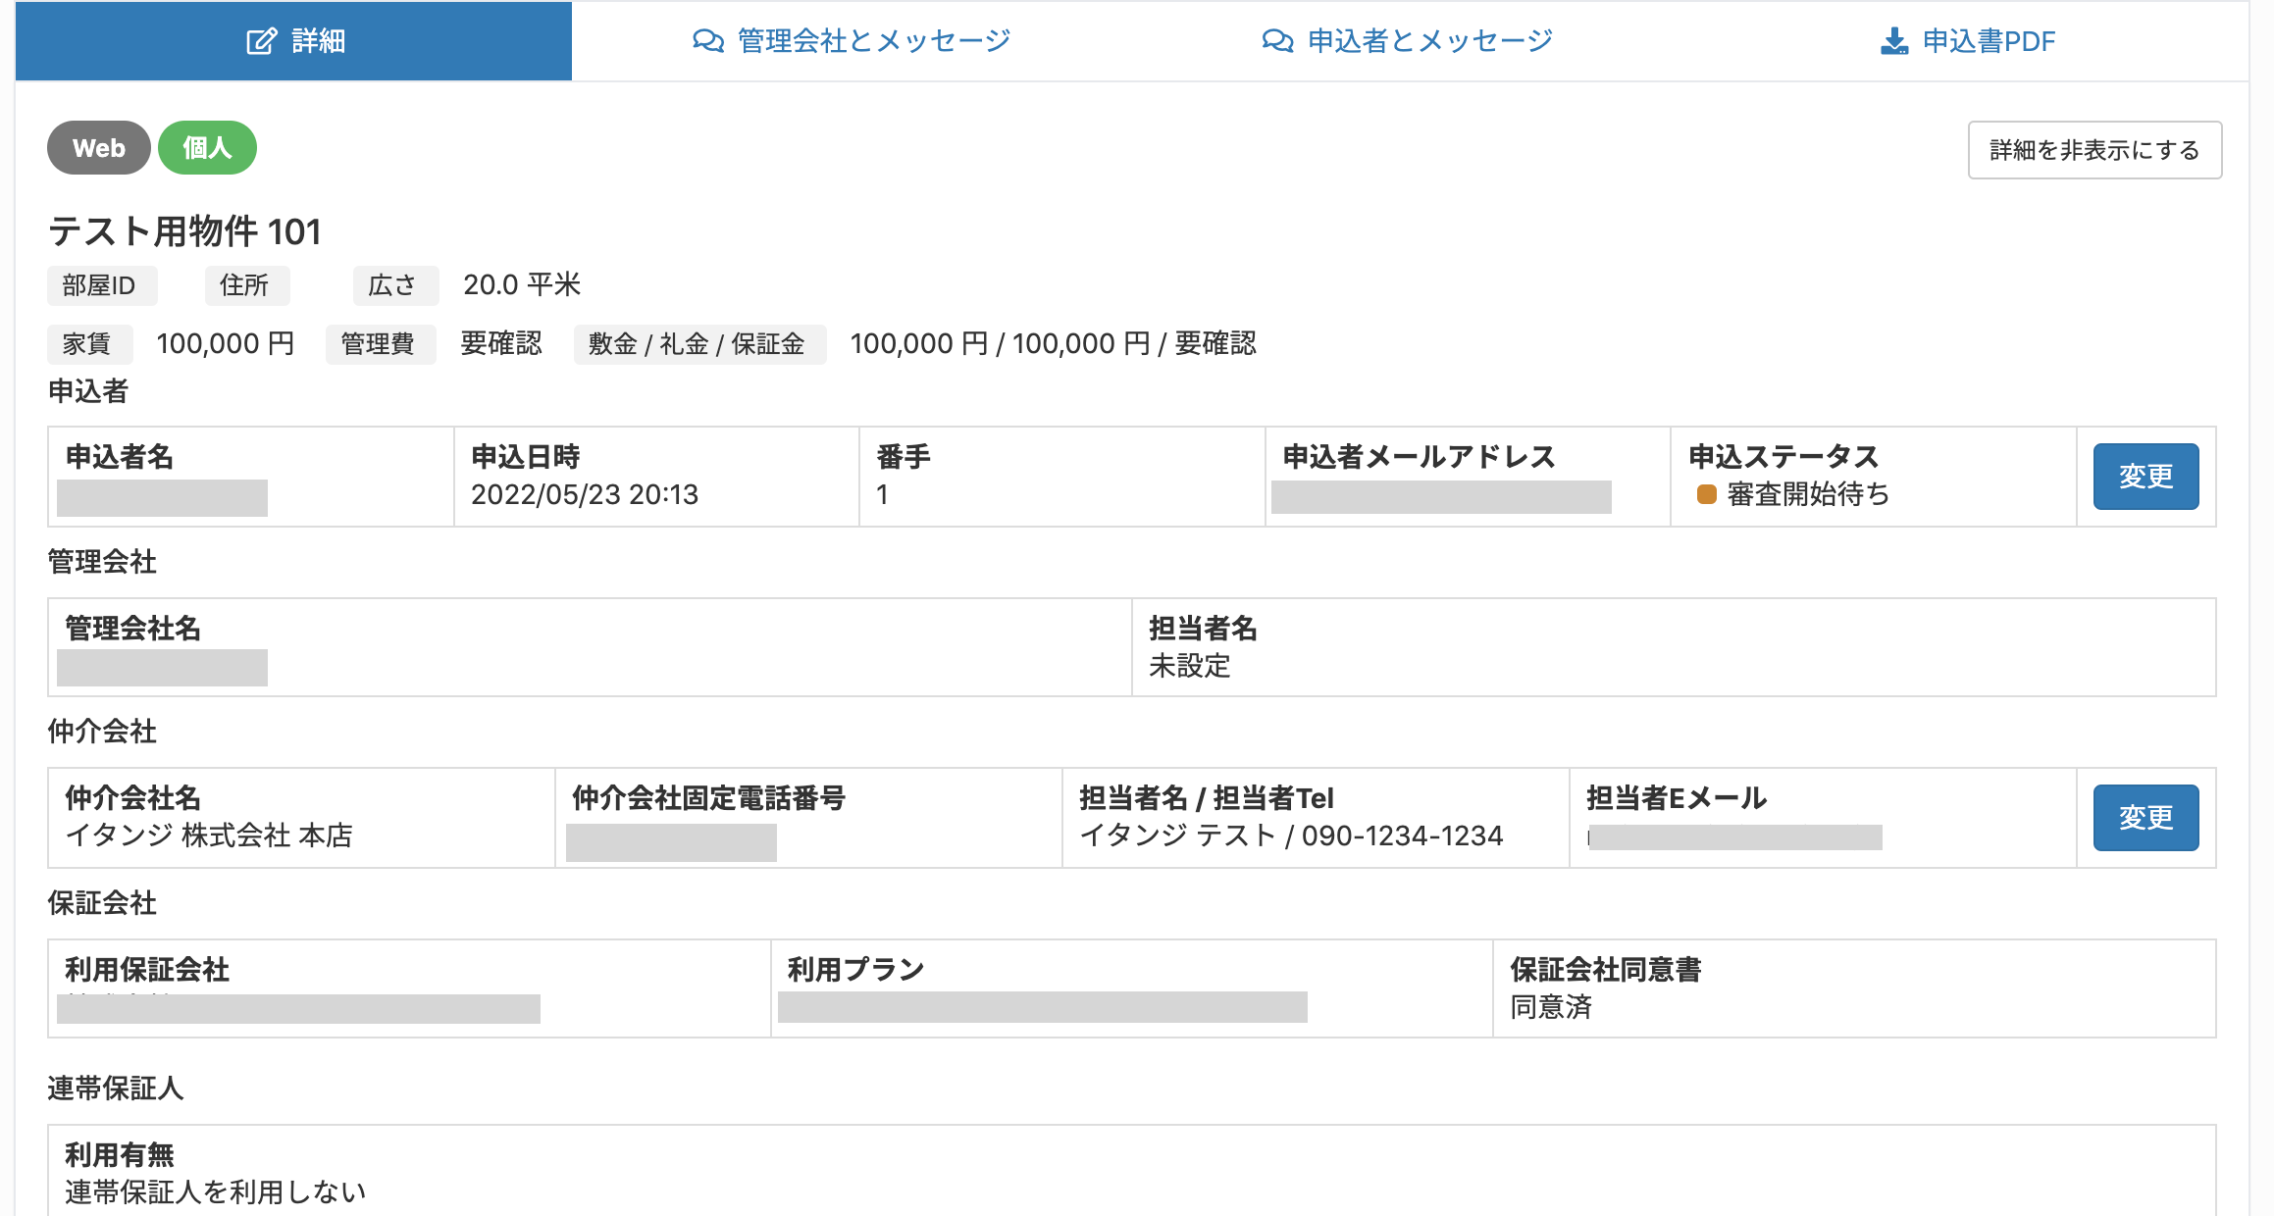Image resolution: width=2274 pixels, height=1216 pixels.
Task: Click the 申込日時 column header
Action: pos(525,457)
